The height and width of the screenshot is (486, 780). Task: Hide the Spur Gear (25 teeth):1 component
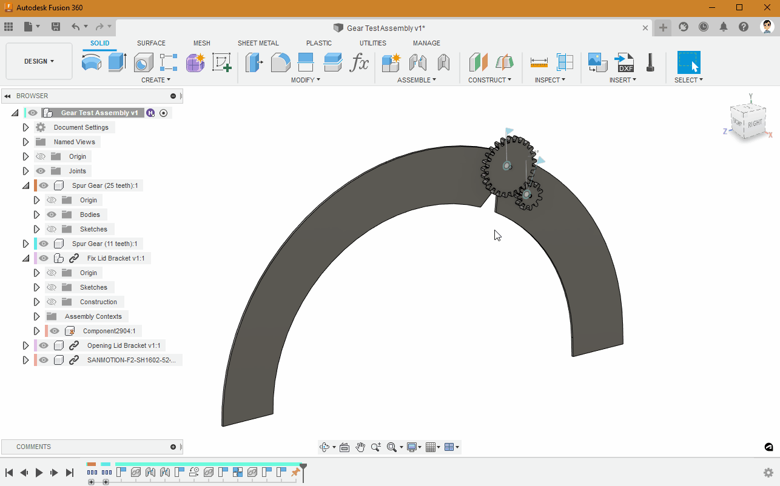pyautogui.click(x=43, y=185)
